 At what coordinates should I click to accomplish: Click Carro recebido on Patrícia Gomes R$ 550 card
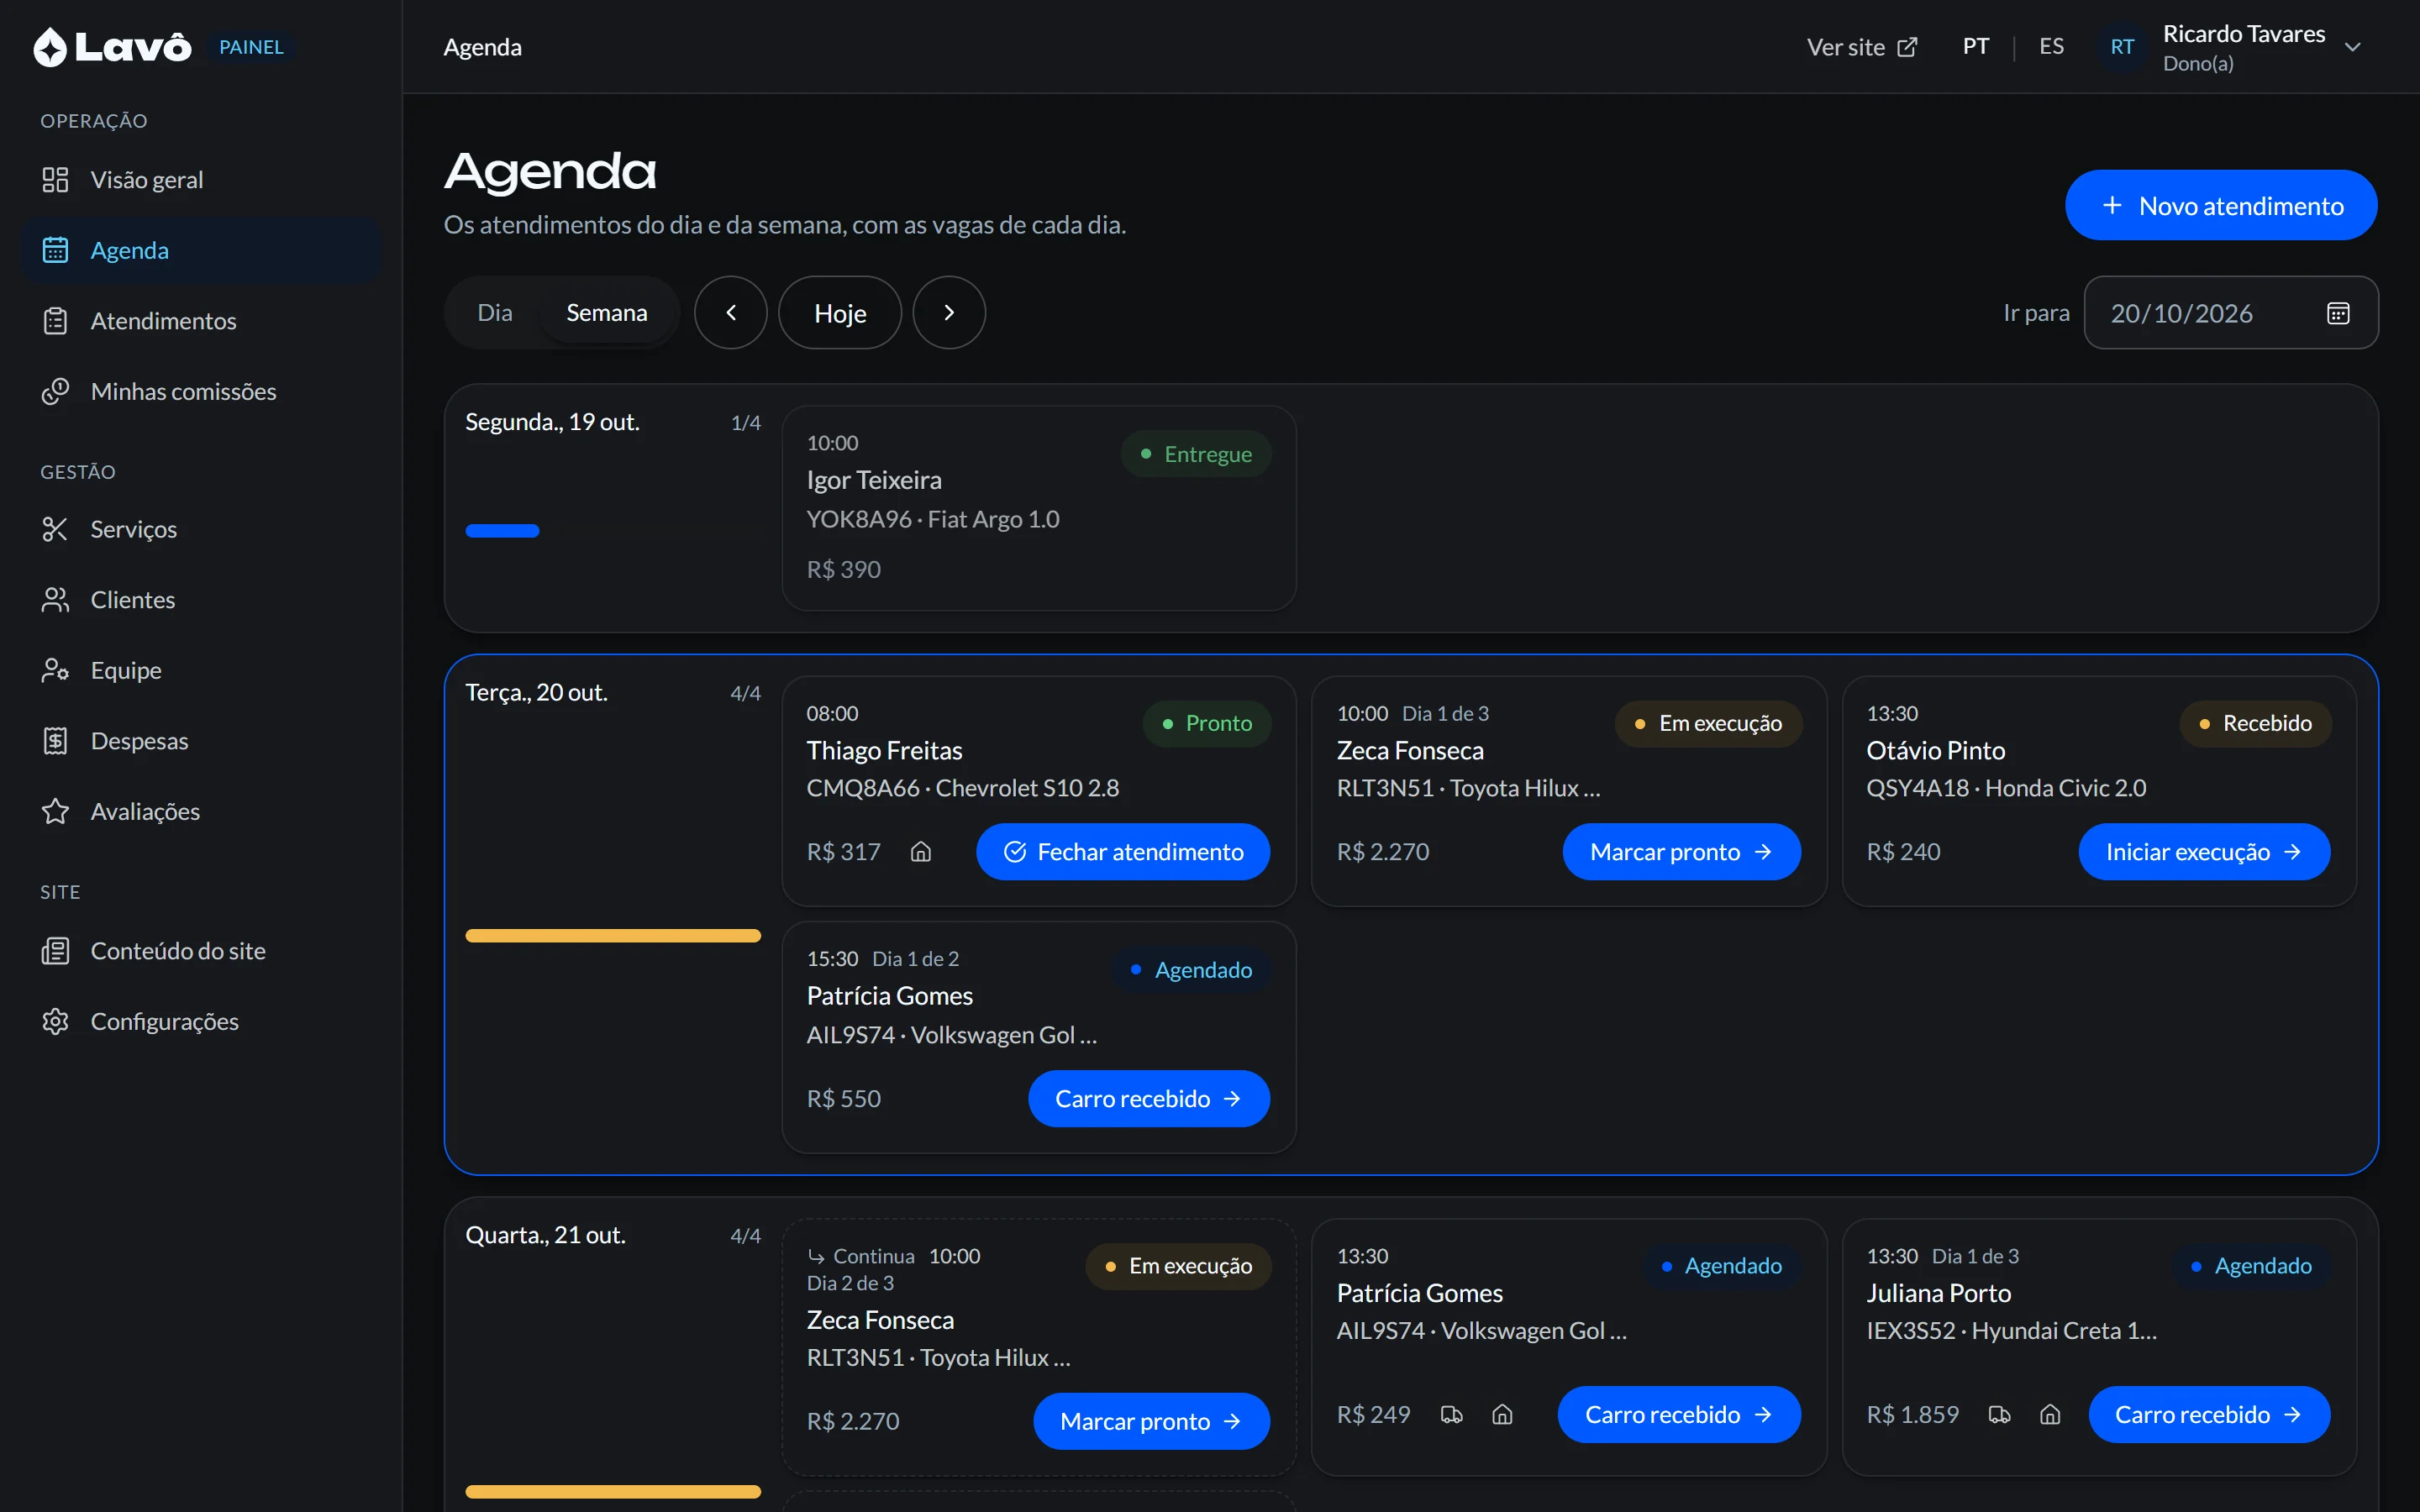[x=1149, y=1099]
